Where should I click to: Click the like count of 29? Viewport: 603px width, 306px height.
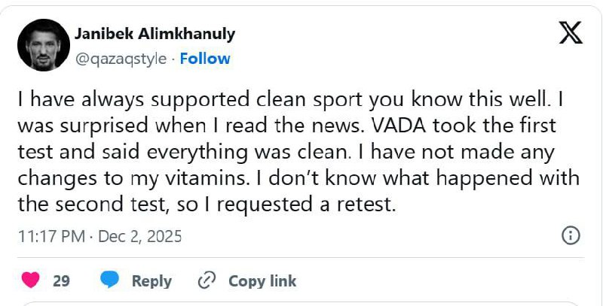tap(61, 280)
